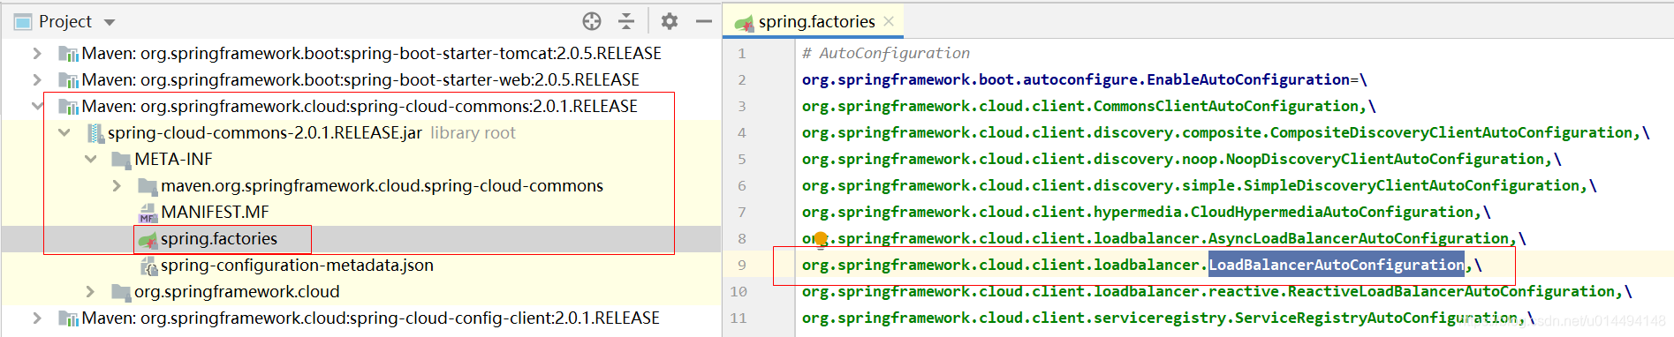This screenshot has width=1674, height=337.
Task: Select Maven spring-cloud-config-client:2.0.1.RELEASE row
Action: coord(371,318)
